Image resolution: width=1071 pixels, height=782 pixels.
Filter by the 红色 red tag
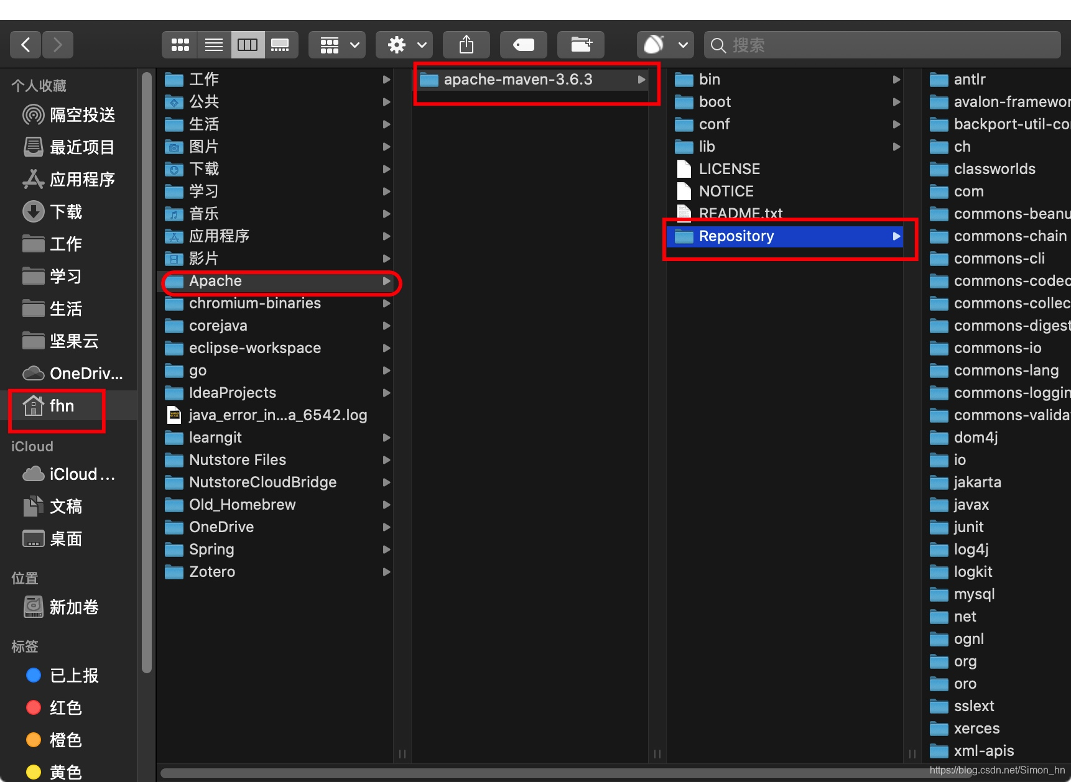pyautogui.click(x=70, y=707)
